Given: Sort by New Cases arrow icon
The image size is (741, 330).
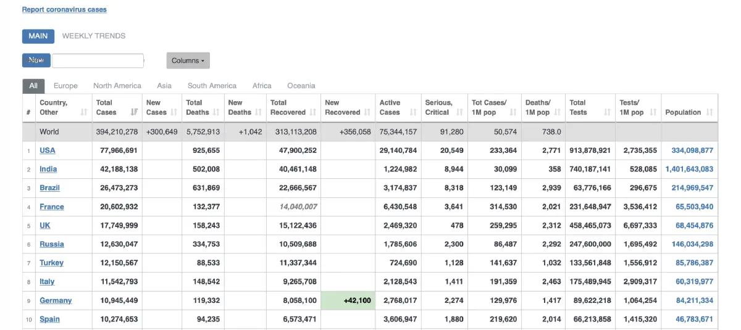Looking at the screenshot, I should click(174, 112).
